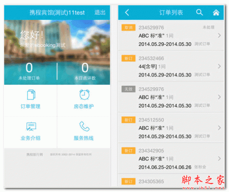Open 房态维护 alarm clock icon
Screen dimensions: 229x192
[x=84, y=94]
